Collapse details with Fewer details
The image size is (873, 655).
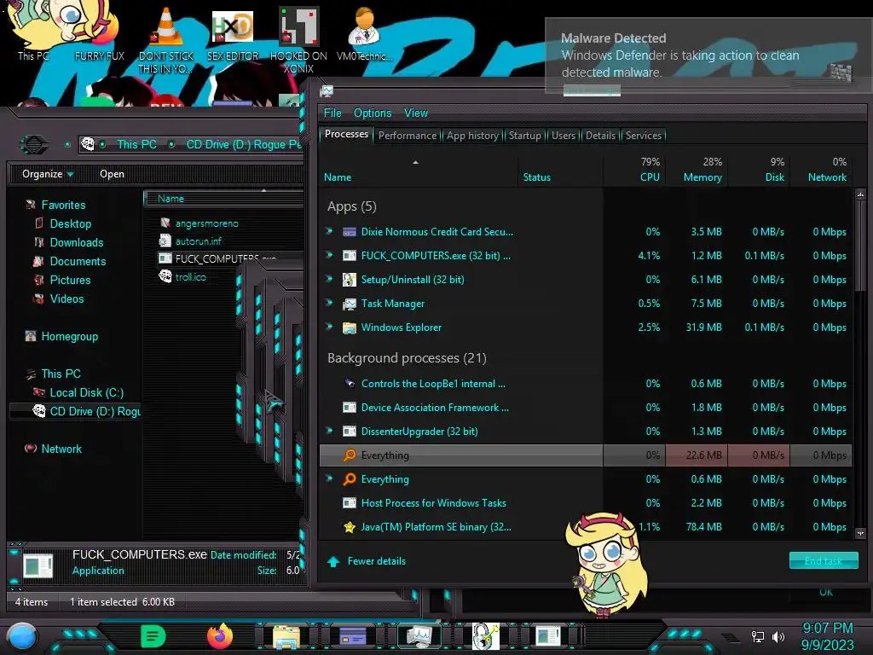pos(367,561)
